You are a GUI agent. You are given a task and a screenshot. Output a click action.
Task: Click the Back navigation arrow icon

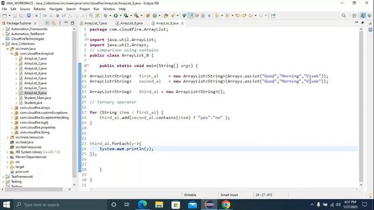tap(250, 16)
